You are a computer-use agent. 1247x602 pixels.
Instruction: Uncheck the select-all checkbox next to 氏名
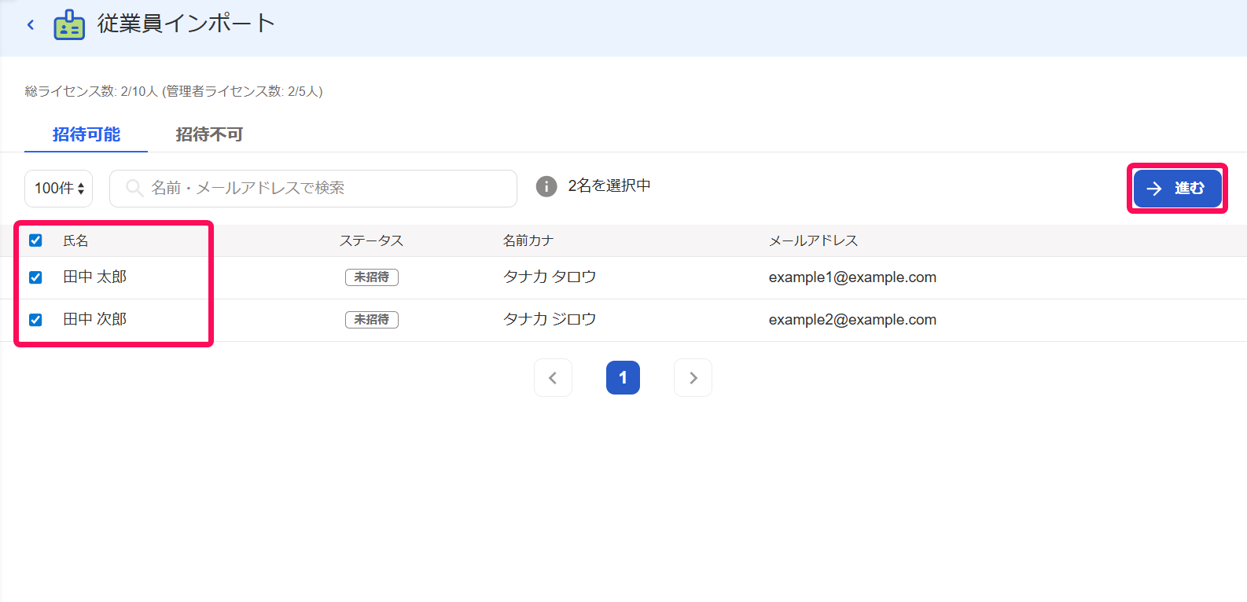35,240
